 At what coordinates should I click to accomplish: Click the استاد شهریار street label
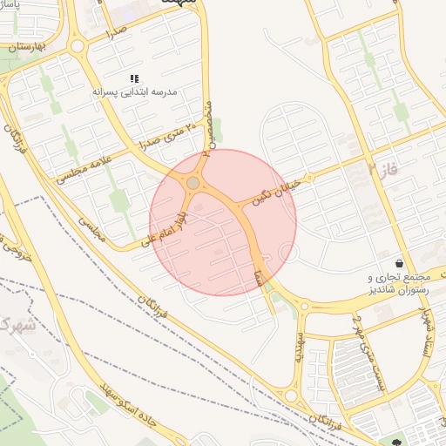[x=426, y=331]
